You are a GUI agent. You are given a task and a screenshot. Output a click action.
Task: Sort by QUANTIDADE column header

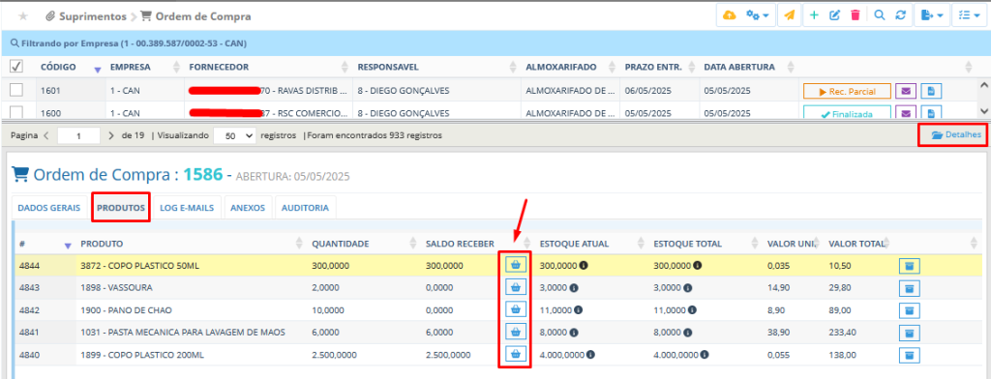pos(341,244)
